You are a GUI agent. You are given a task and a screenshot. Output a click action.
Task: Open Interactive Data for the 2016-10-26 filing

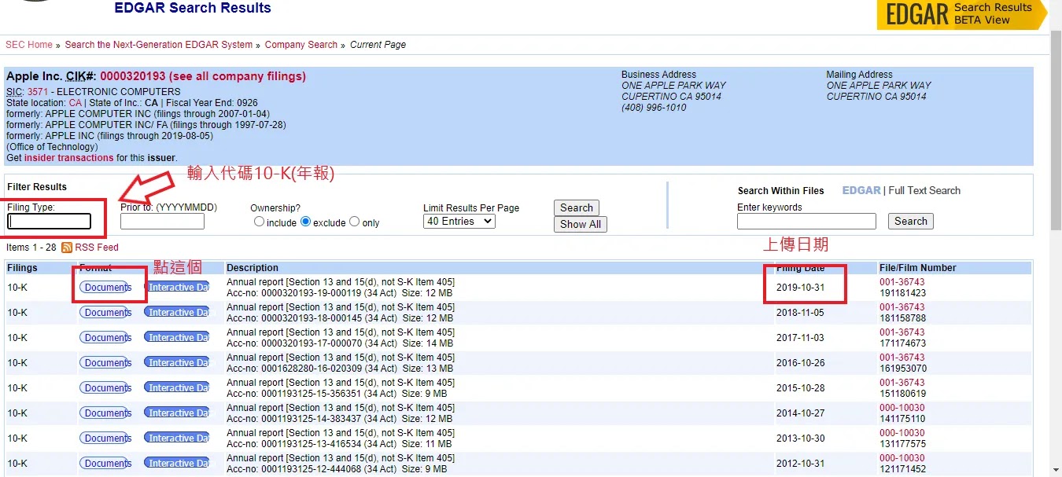[x=177, y=363]
